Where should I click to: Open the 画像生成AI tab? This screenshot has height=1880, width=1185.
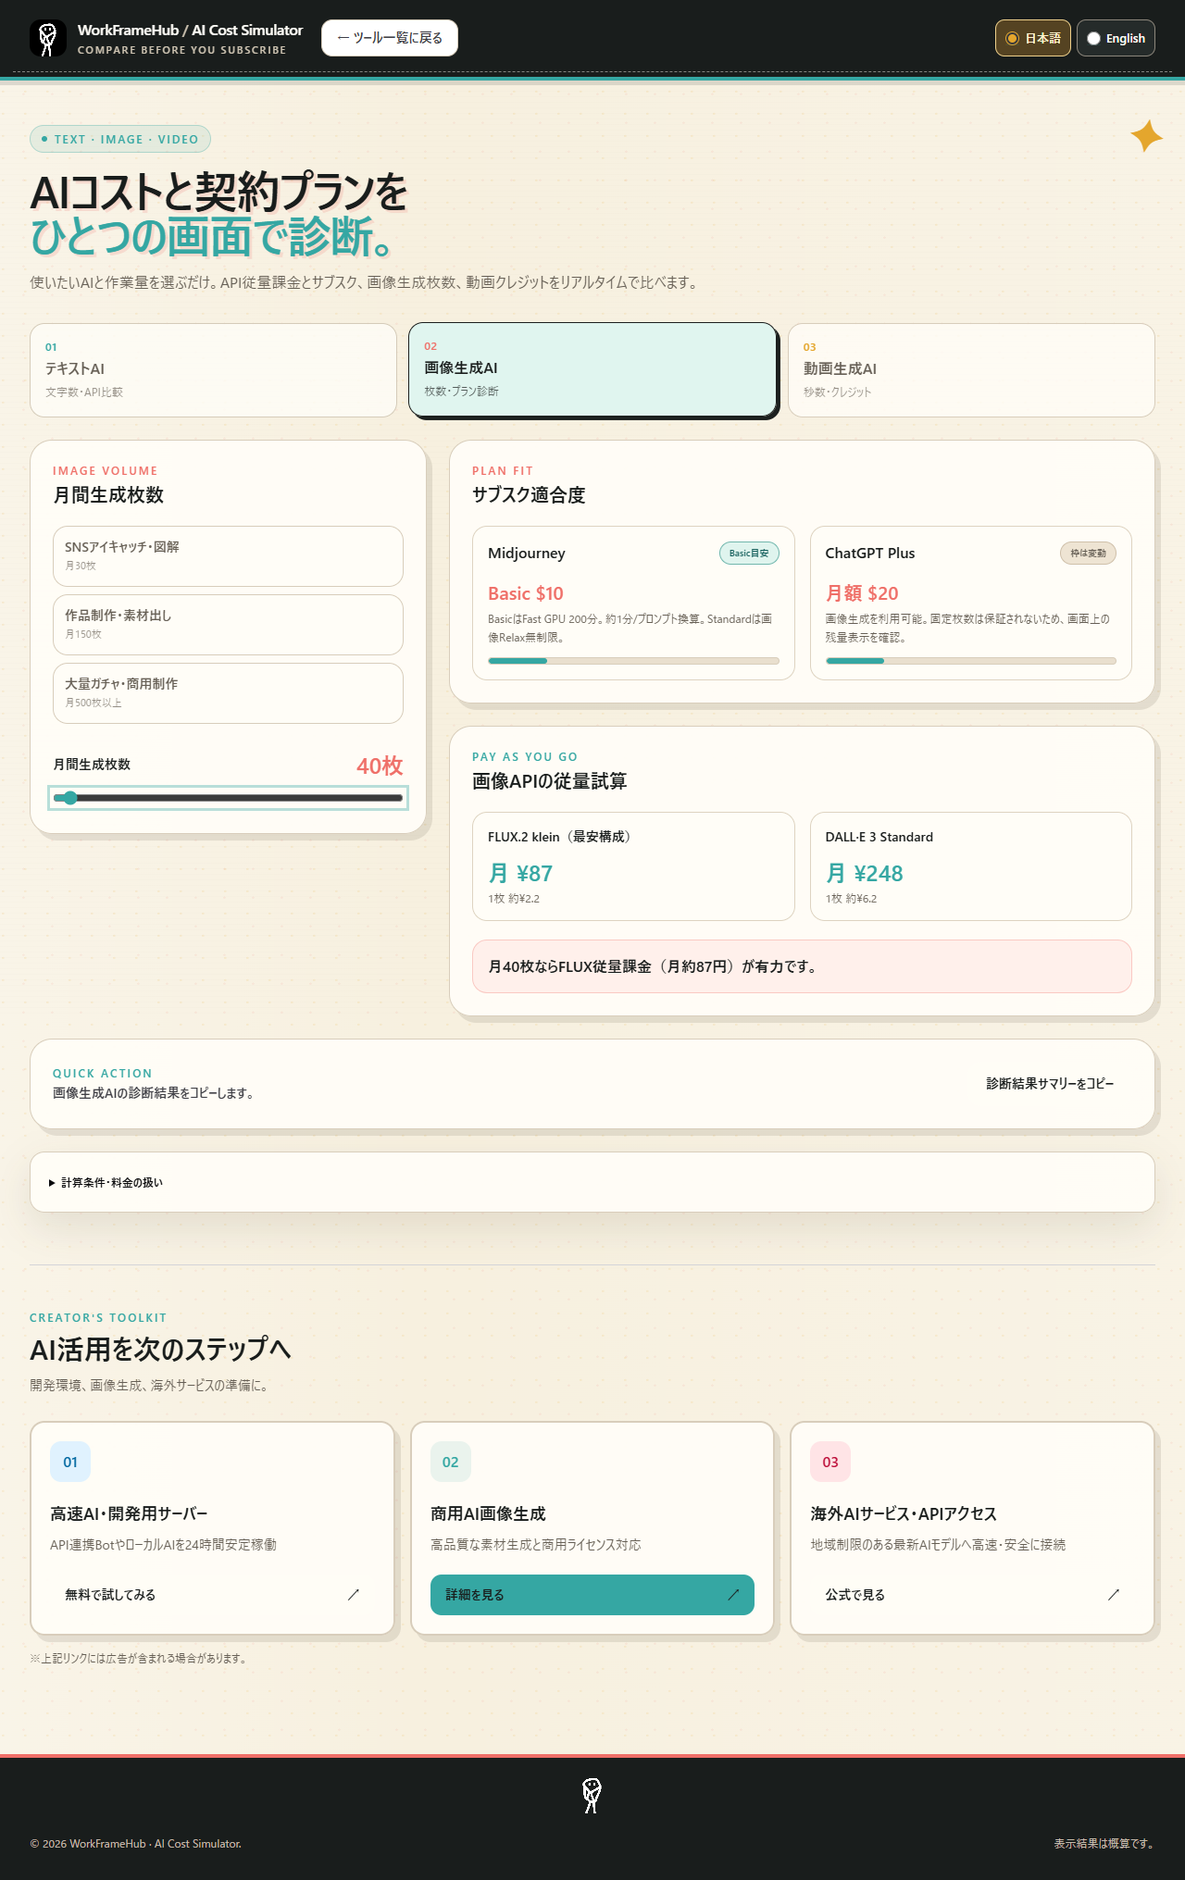(592, 369)
